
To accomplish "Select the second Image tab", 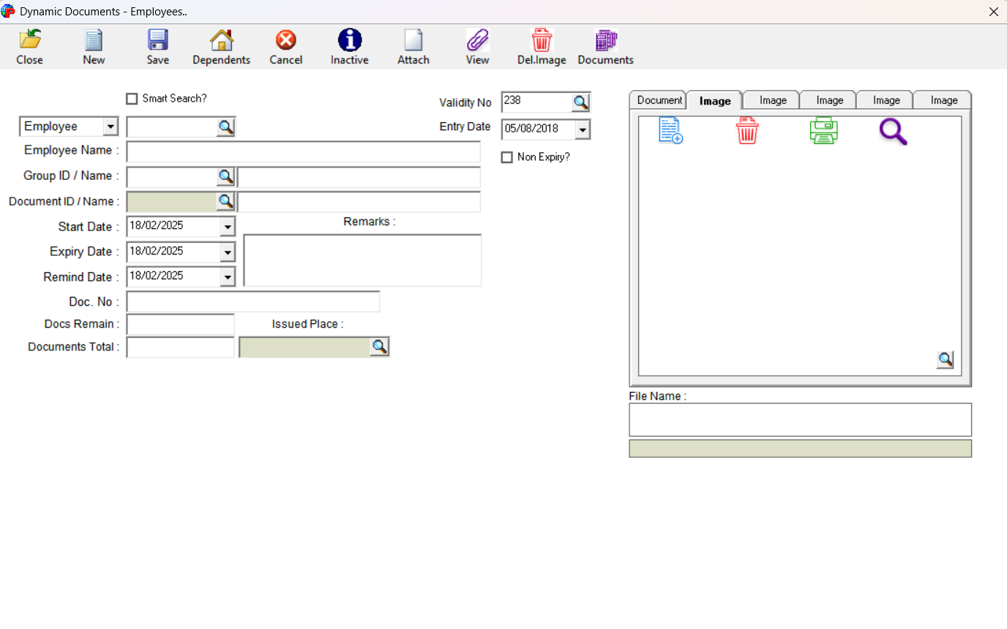I will [x=771, y=99].
